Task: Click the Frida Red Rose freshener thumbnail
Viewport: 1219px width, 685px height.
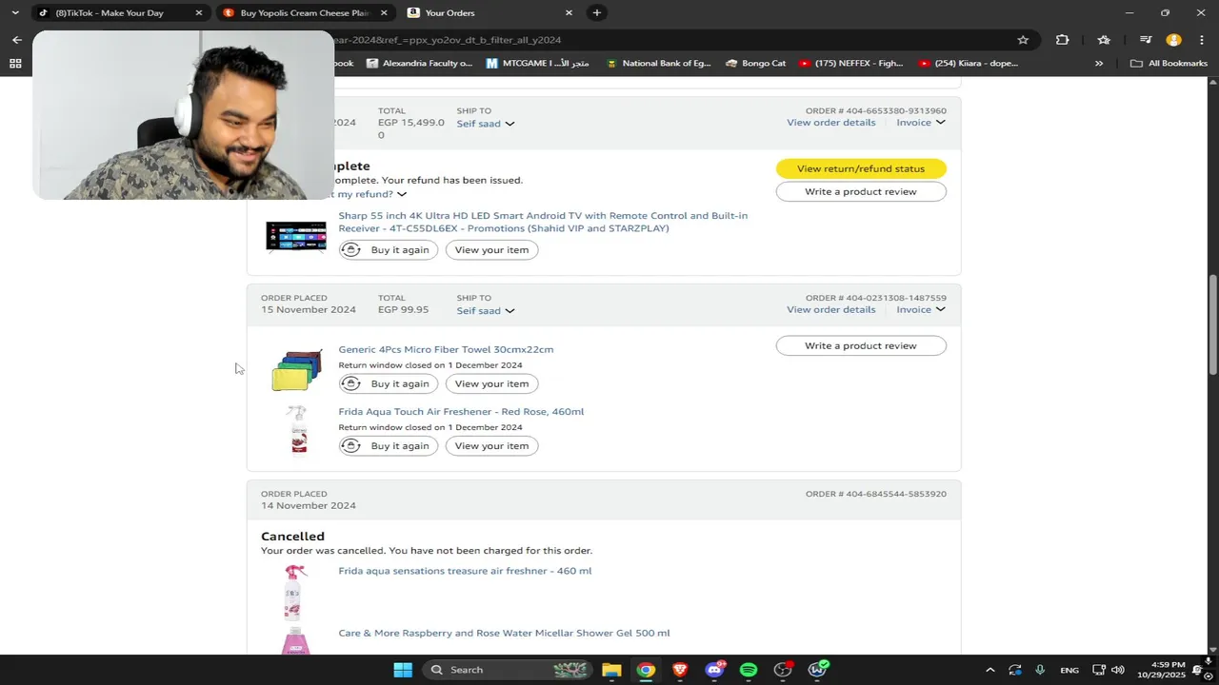Action: 298,430
